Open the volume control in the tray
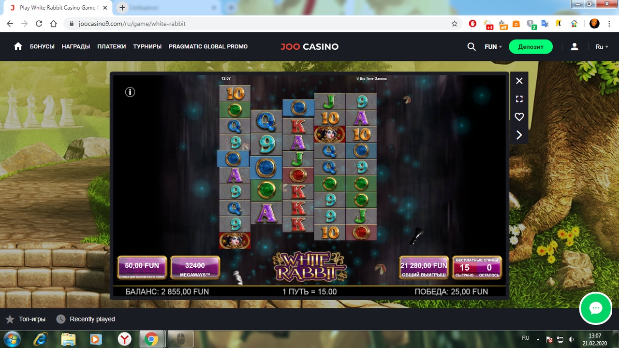This screenshot has height=348, width=619. (571, 339)
